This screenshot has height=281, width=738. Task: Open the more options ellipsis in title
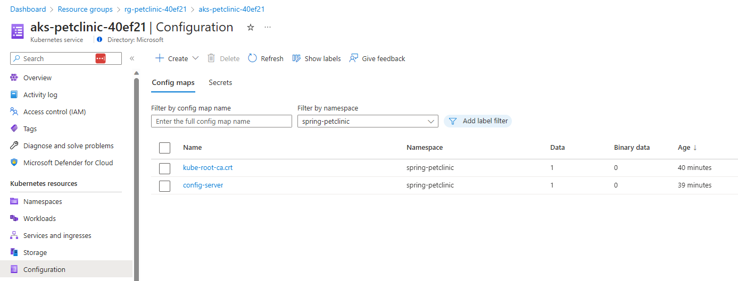pos(268,27)
